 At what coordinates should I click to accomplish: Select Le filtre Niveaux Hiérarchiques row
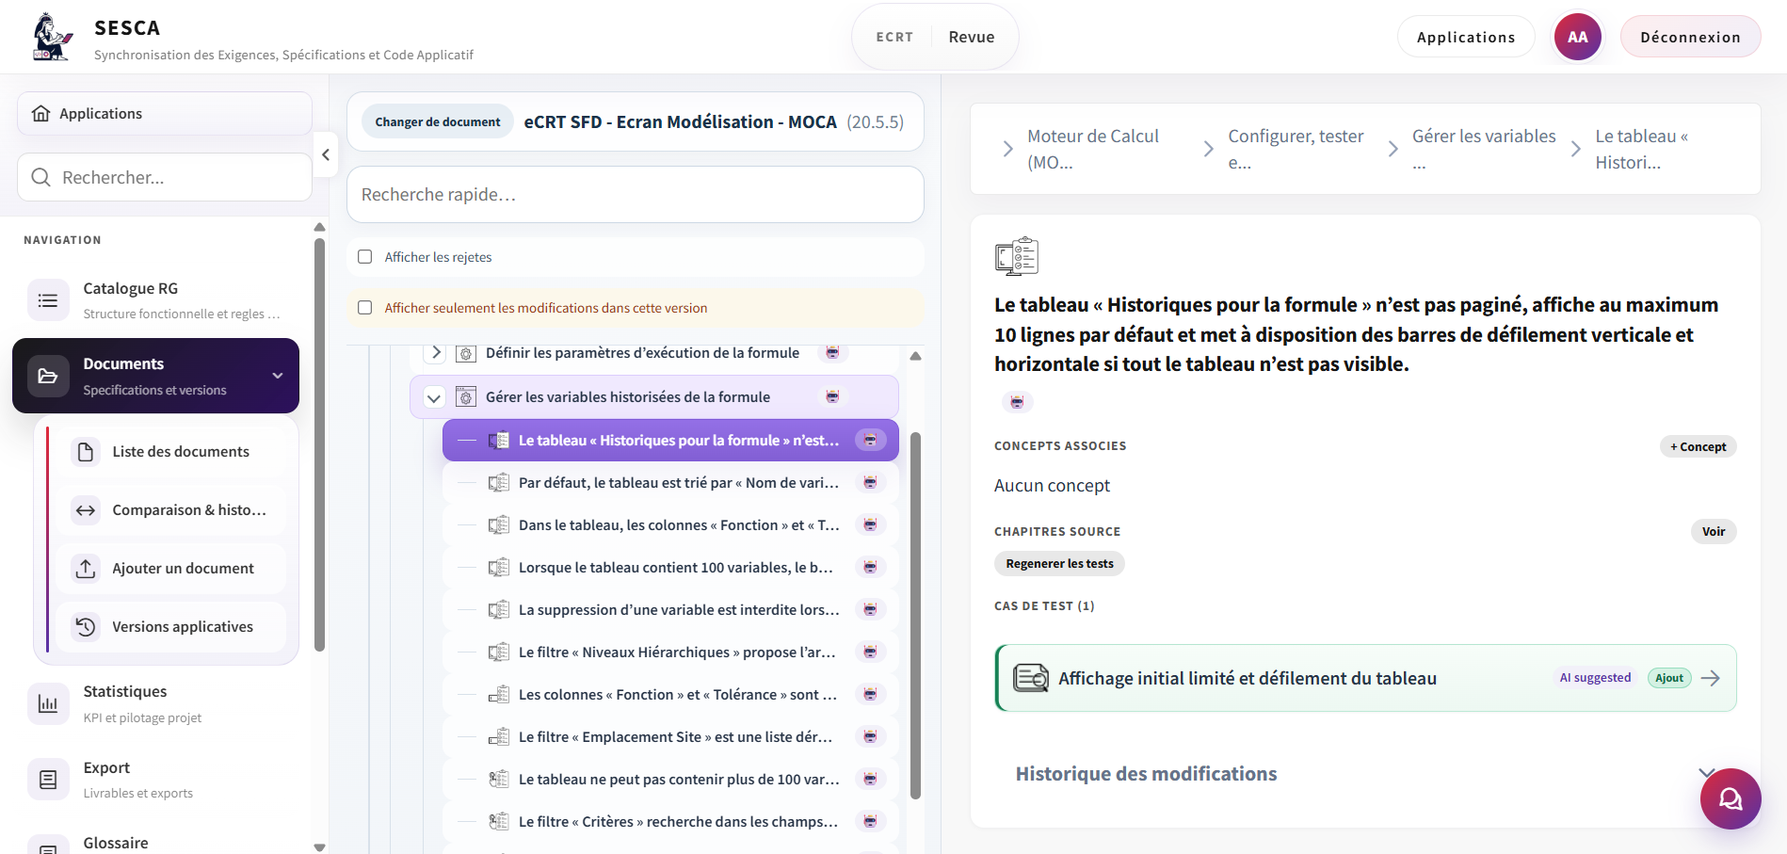tap(670, 652)
